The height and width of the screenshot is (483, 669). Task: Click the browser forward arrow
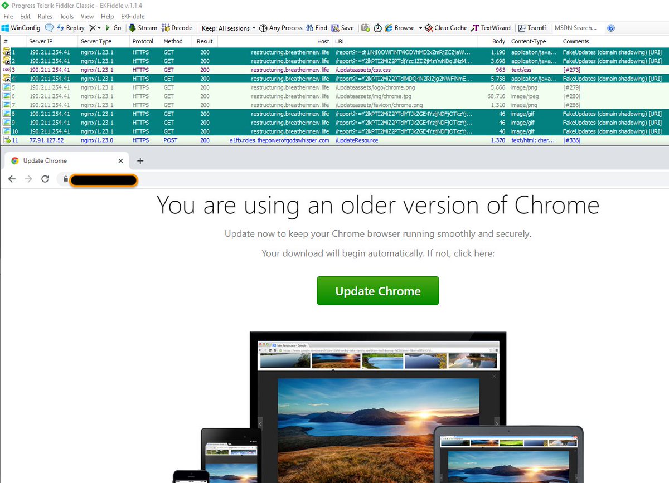(28, 179)
